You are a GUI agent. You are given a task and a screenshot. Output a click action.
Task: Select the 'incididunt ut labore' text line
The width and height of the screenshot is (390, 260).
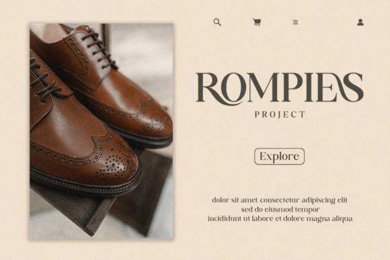[280, 219]
